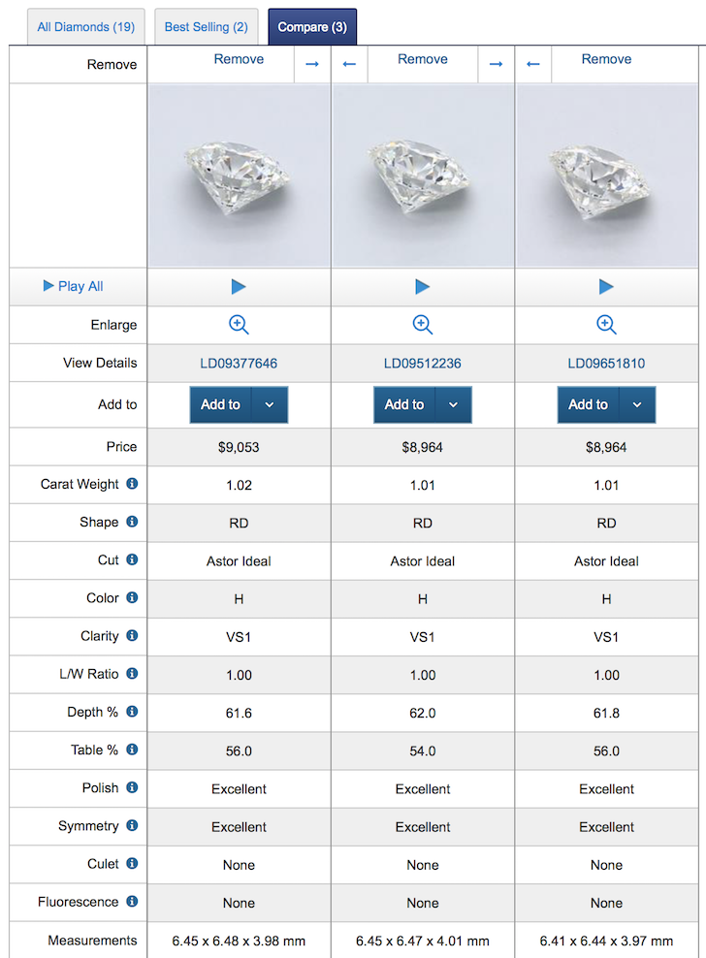Remove diamond LD09377646 from comparison

(x=239, y=59)
